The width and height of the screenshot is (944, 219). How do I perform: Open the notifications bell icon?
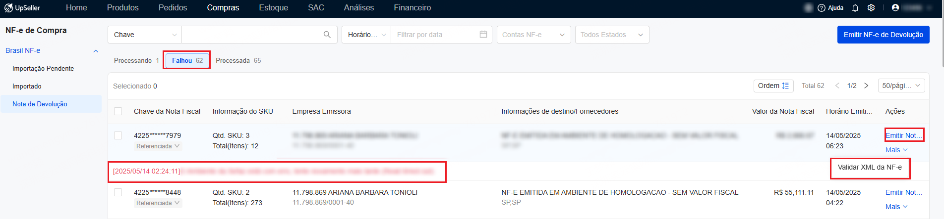coord(855,8)
